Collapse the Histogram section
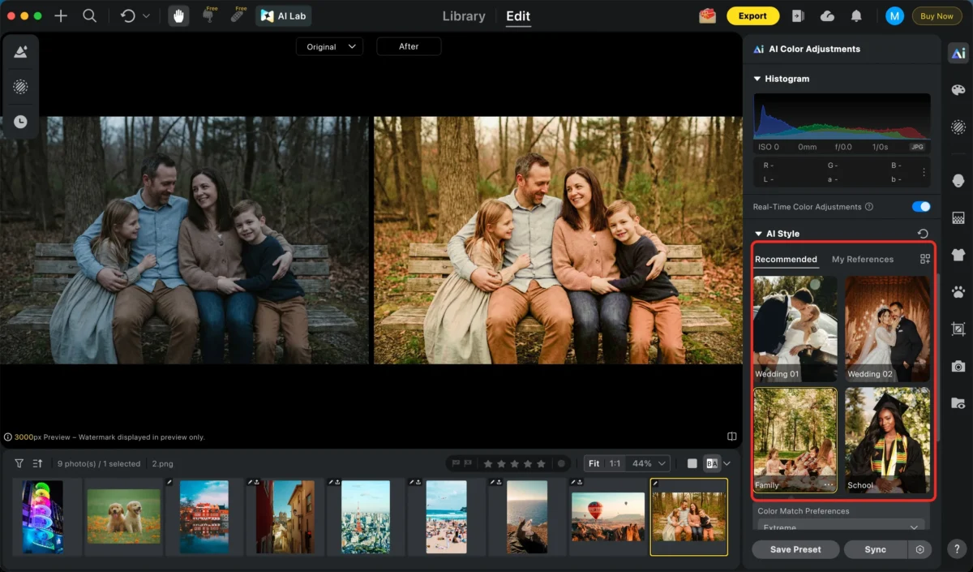Viewport: 973px width, 572px height. pos(757,79)
